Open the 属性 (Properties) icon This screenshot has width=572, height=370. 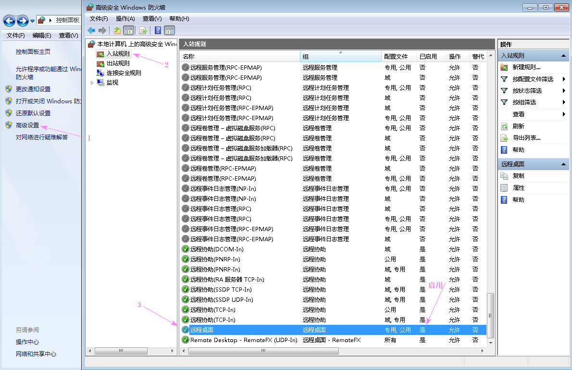pos(503,187)
